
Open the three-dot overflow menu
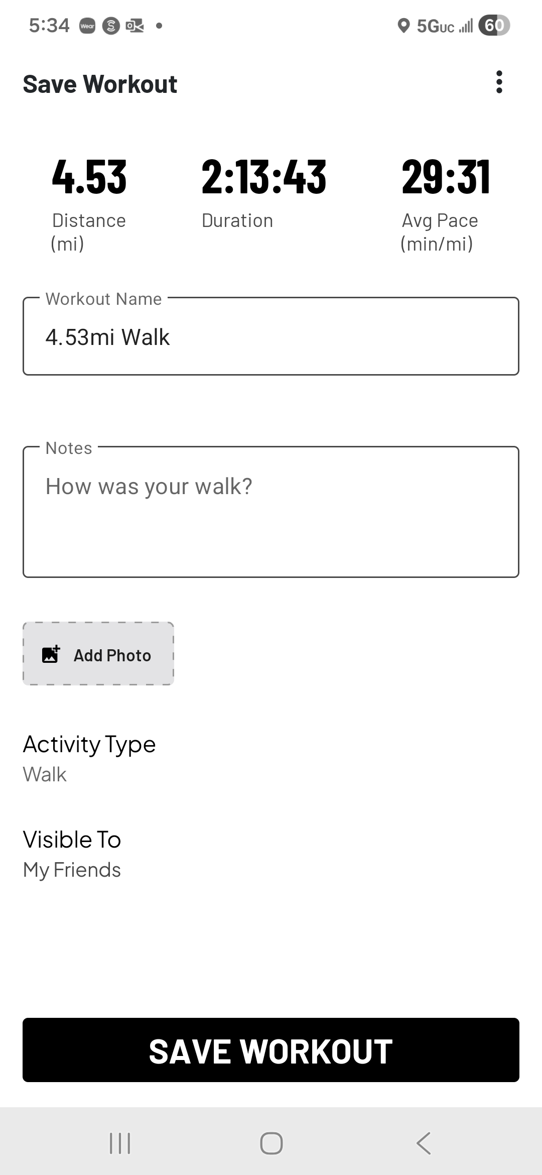click(499, 82)
